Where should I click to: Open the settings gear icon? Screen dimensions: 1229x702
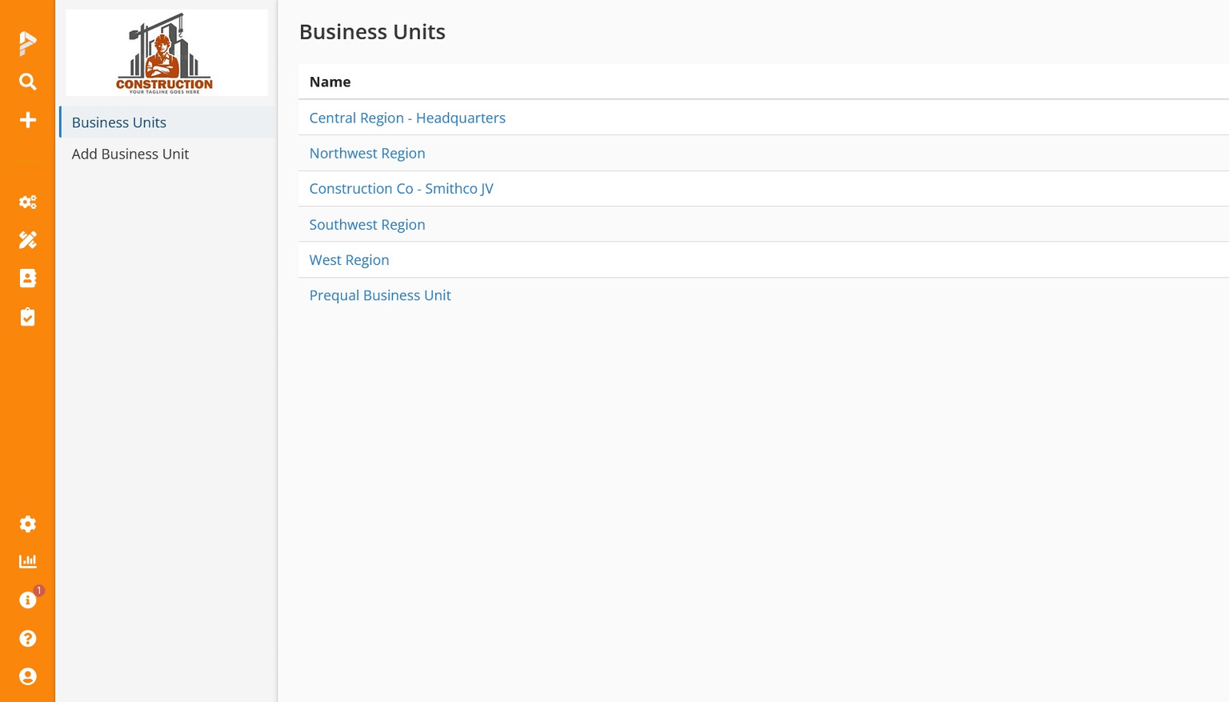[x=28, y=524]
